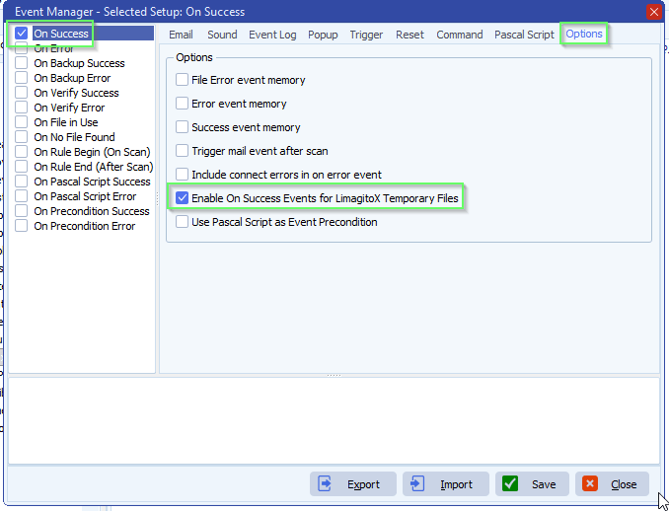Click the horizontal splitter above the text area
Image resolution: width=669 pixels, height=511 pixels.
point(334,375)
